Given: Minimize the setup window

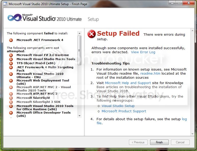Looking at the screenshot, I should [x=172, y=3].
